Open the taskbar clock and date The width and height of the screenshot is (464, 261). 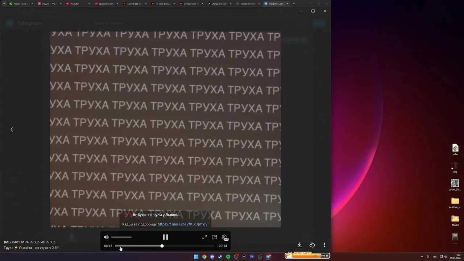(x=456, y=257)
